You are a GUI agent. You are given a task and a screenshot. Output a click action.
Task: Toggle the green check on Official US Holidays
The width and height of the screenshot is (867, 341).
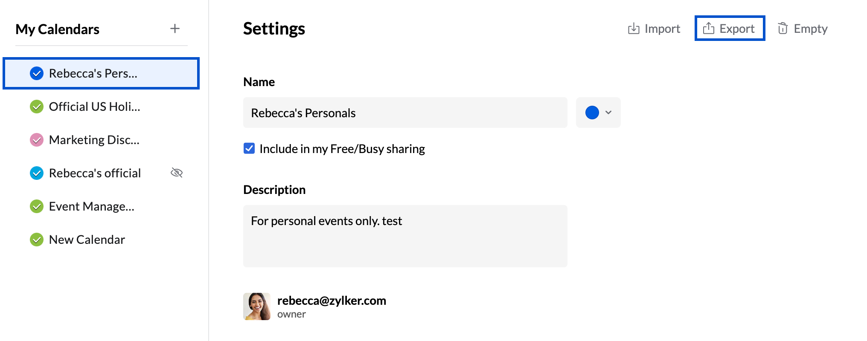point(37,107)
